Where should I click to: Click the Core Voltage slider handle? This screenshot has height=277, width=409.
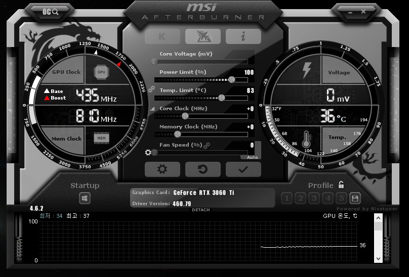[x=154, y=62]
